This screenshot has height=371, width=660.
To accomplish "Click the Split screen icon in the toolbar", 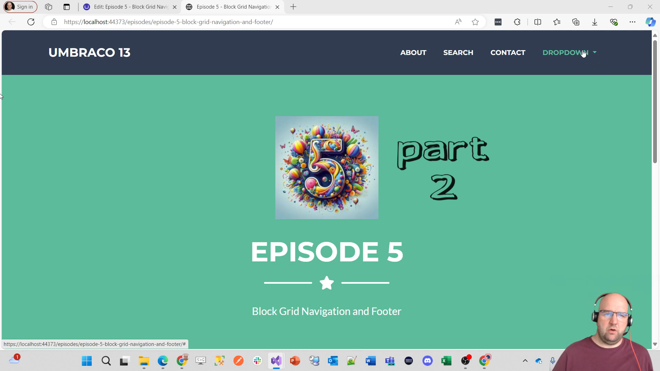I will click(x=538, y=22).
